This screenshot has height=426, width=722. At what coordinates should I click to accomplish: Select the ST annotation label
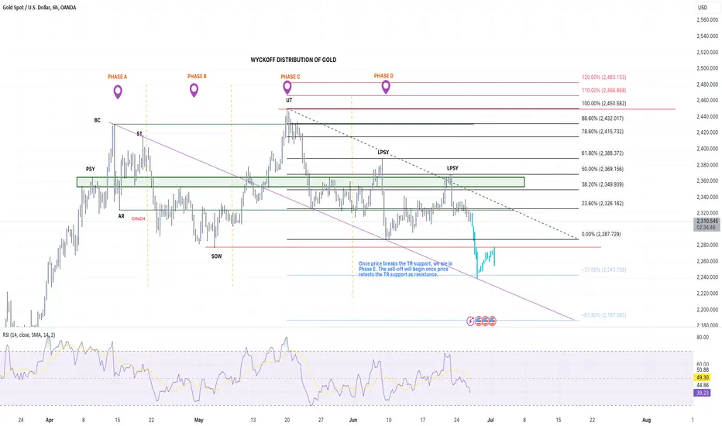(x=139, y=134)
